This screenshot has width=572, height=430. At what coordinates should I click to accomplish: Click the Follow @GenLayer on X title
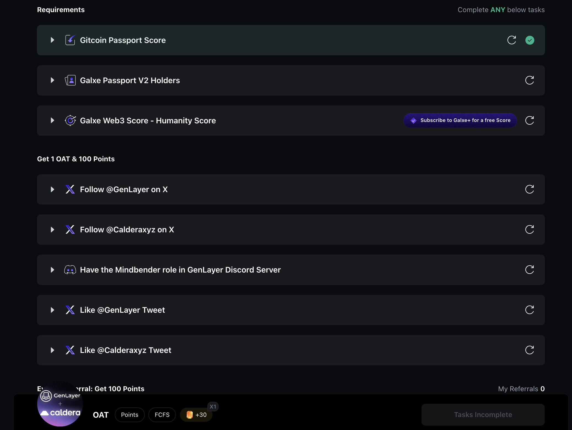click(124, 189)
